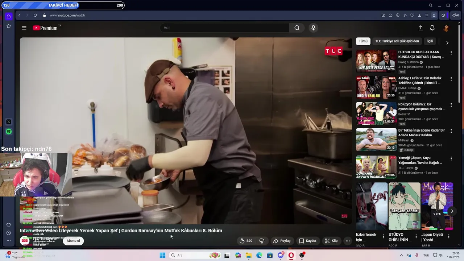Open Opera extensions cube icon

(443, 15)
